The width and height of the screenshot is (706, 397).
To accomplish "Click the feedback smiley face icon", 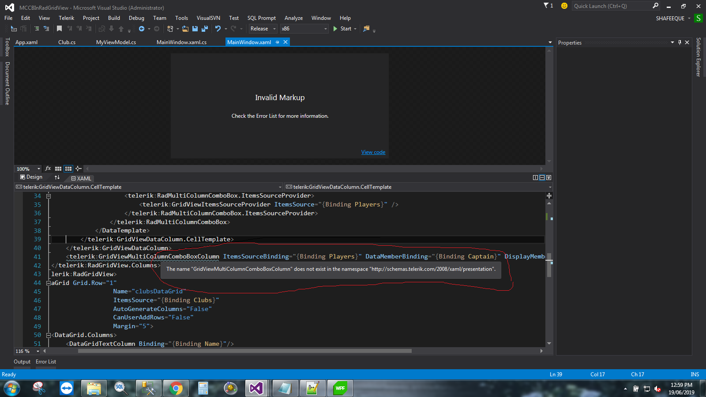I will click(x=564, y=6).
